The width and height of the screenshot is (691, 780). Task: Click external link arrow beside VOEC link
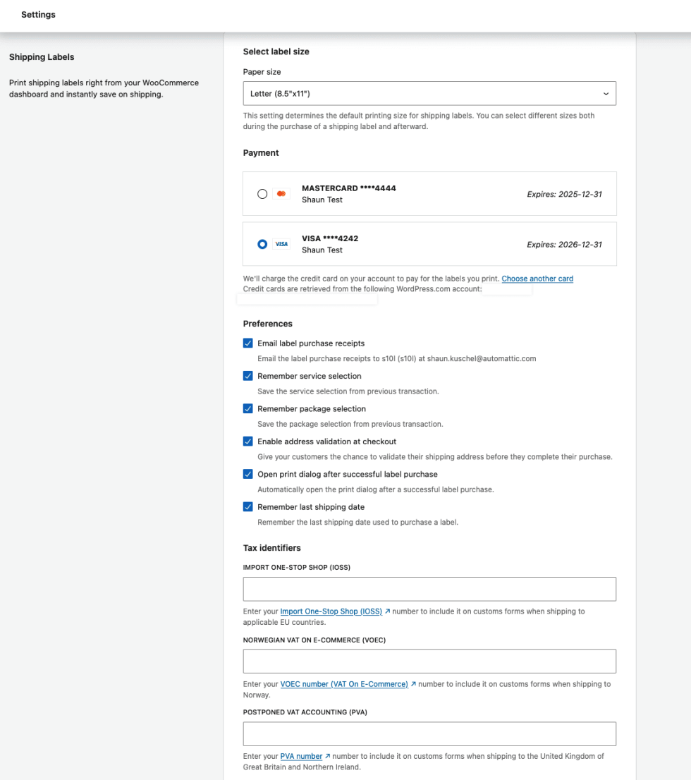tap(413, 684)
